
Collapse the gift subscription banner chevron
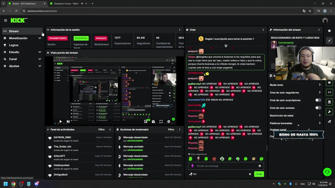click(x=226, y=46)
